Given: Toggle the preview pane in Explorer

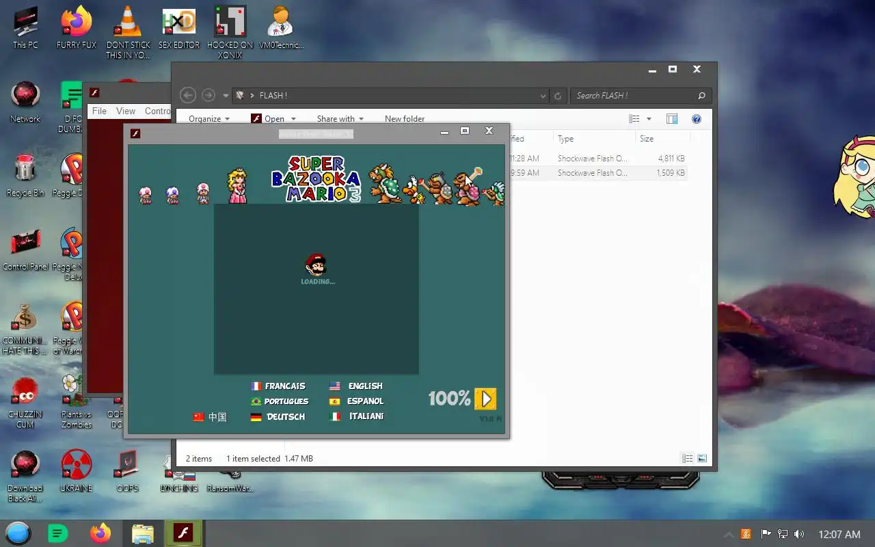Looking at the screenshot, I should point(672,119).
